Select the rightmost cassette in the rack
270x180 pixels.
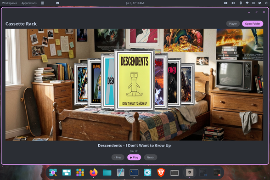coord(188,84)
